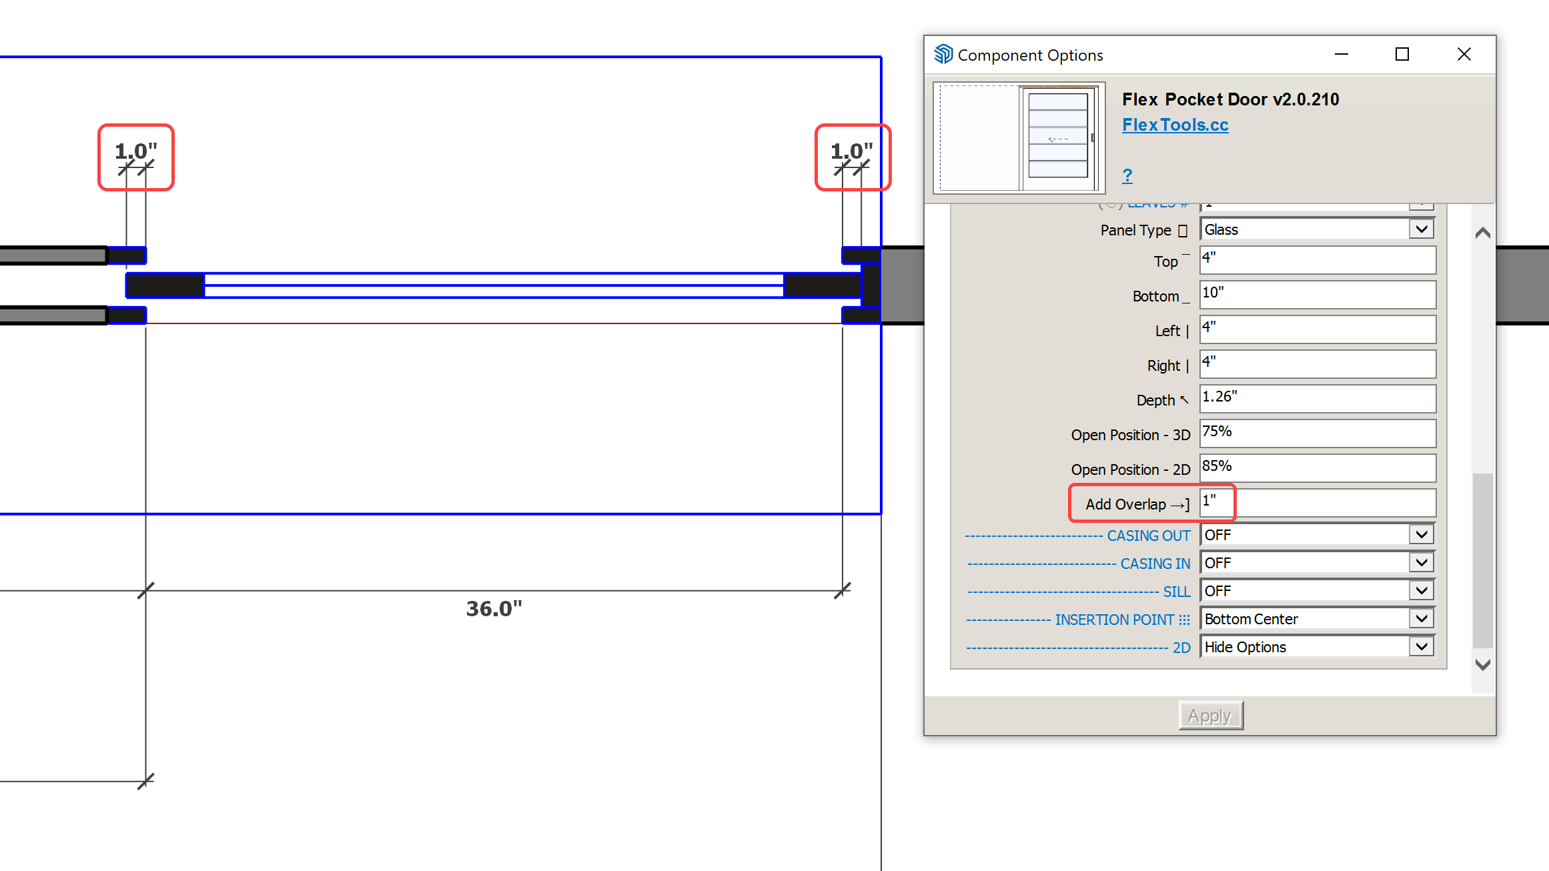Select the 36.0" dimension label
Image resolution: width=1549 pixels, height=871 pixels.
coord(494,609)
